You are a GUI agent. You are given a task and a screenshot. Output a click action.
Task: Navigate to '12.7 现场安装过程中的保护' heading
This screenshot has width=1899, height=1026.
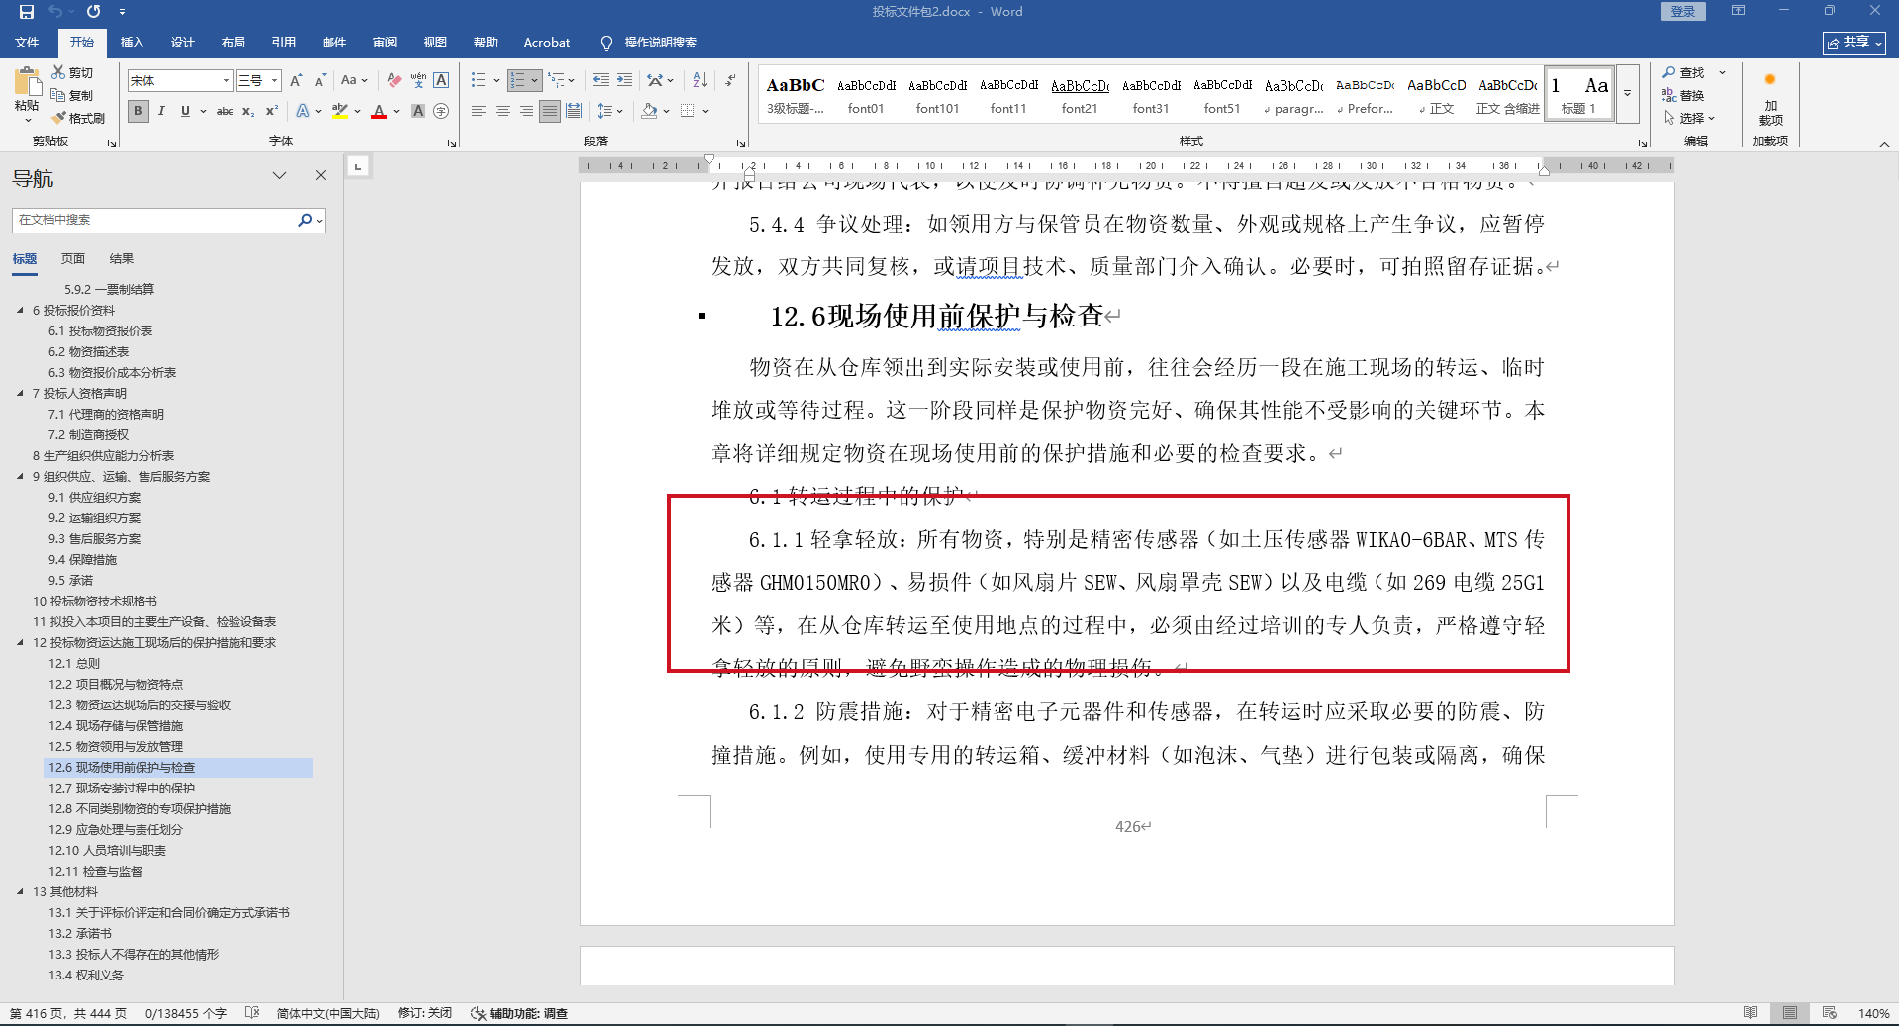pos(122,788)
